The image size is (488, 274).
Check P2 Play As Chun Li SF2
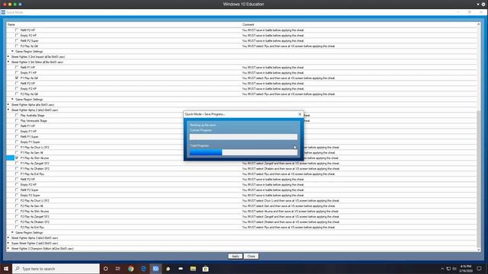(x=17, y=200)
